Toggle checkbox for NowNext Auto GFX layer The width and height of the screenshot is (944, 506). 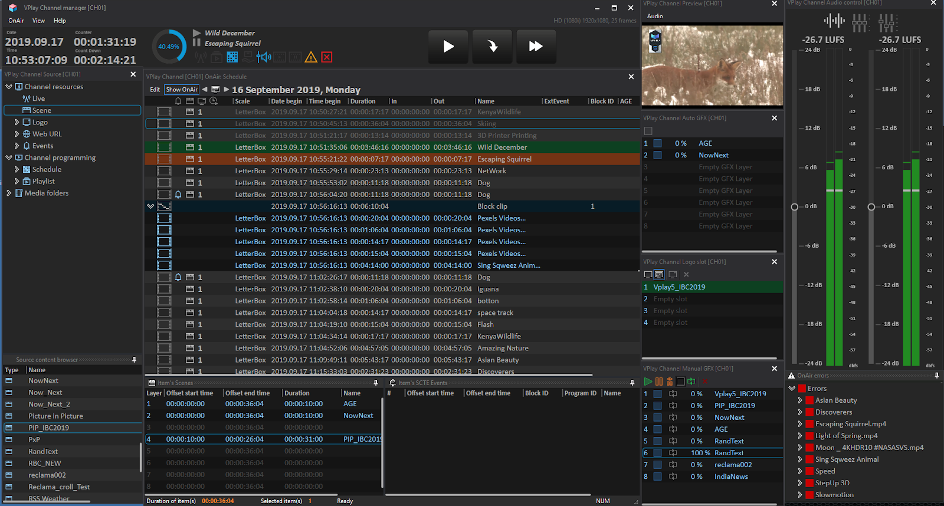click(657, 155)
